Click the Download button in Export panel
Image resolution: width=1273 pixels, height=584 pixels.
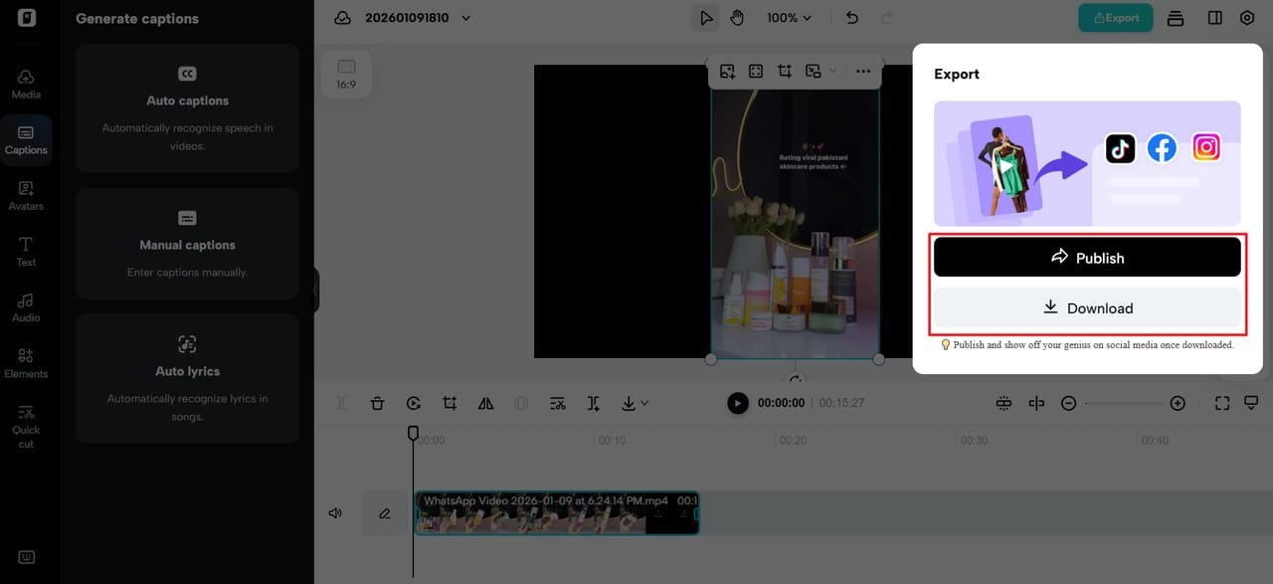pyautogui.click(x=1086, y=308)
